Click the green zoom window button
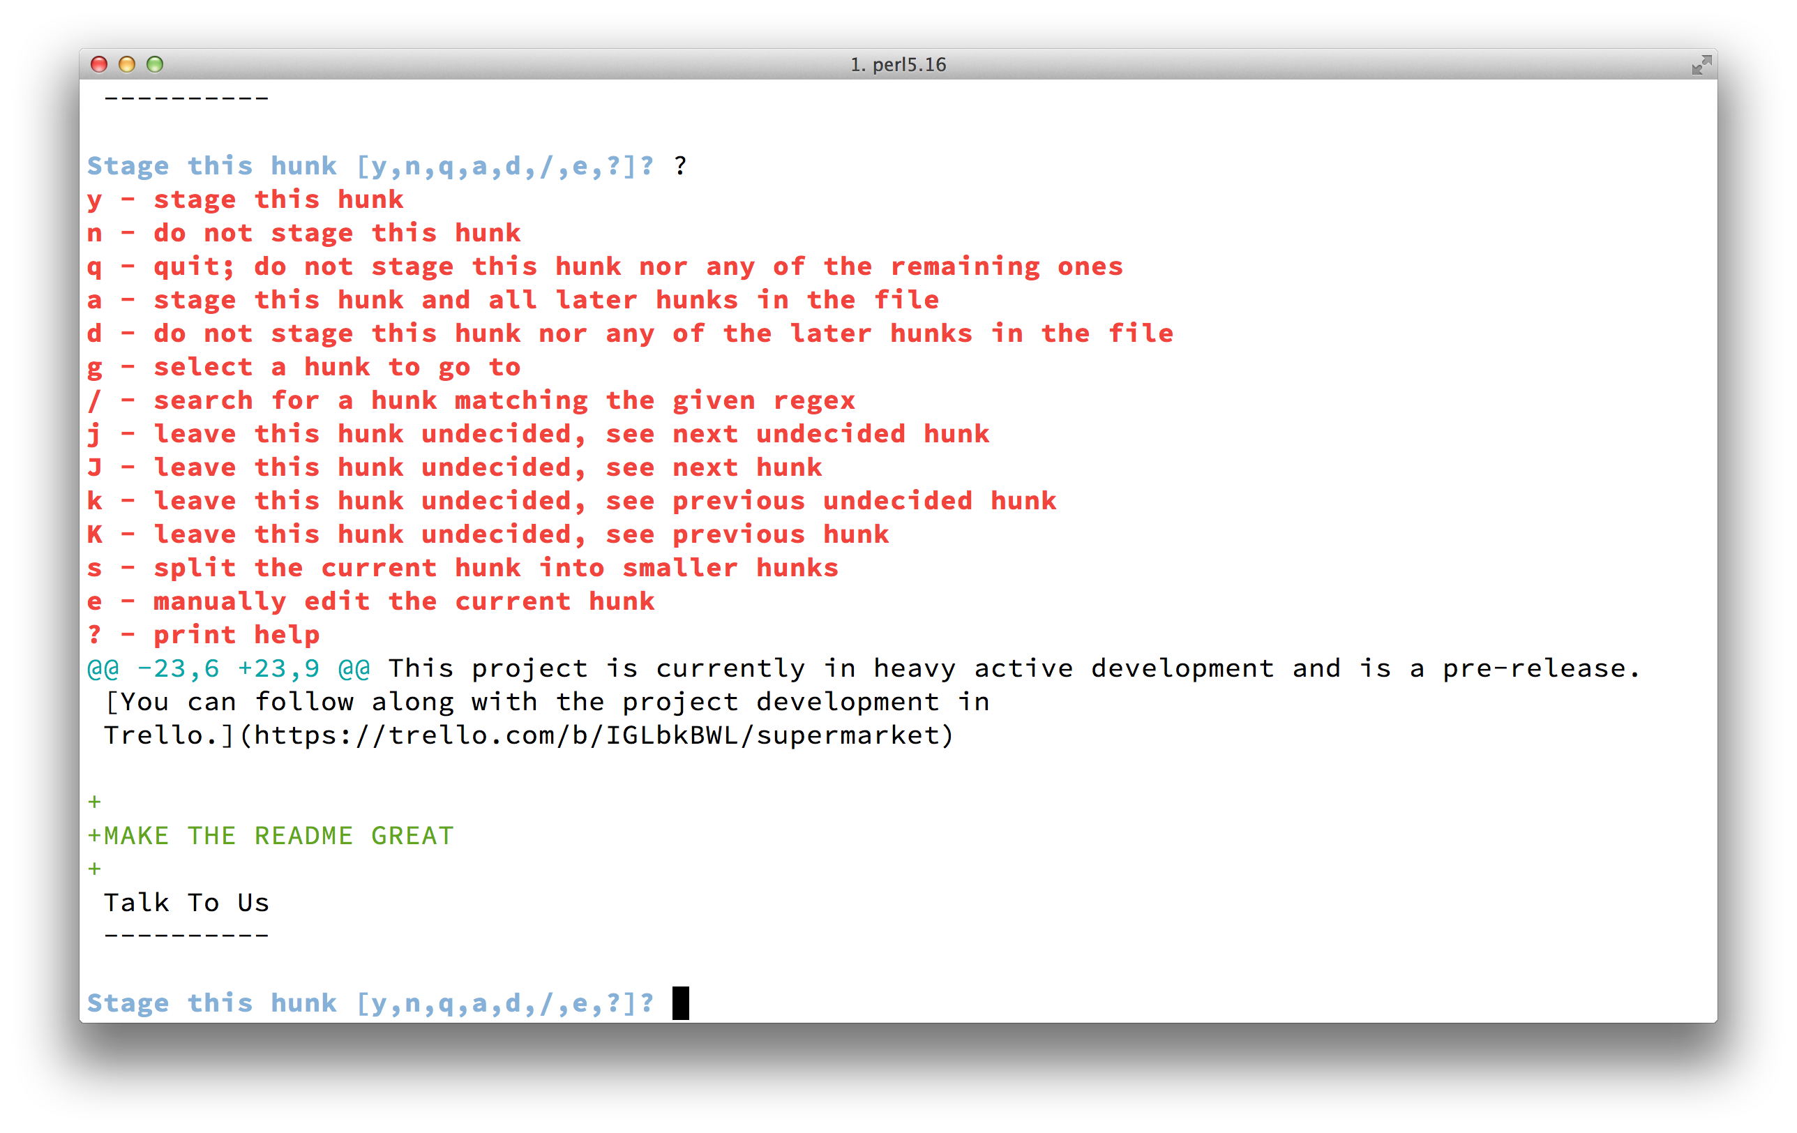The width and height of the screenshot is (1797, 1133). click(x=154, y=64)
